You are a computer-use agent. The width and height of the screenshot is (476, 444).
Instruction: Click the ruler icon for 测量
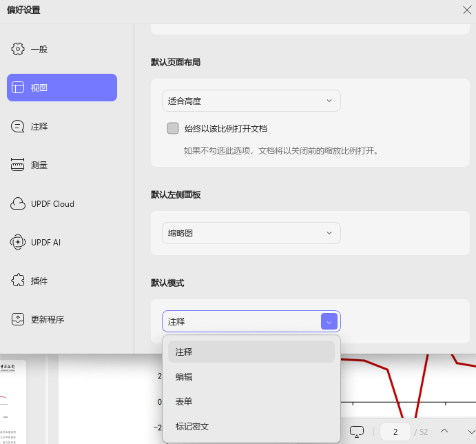[18, 165]
